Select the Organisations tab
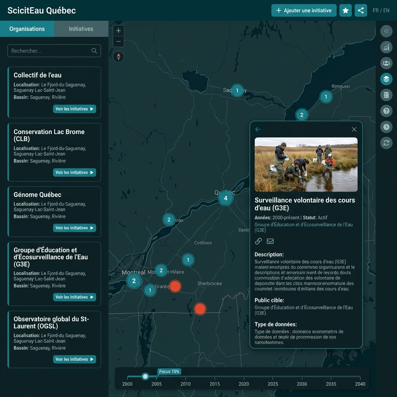 27,29
